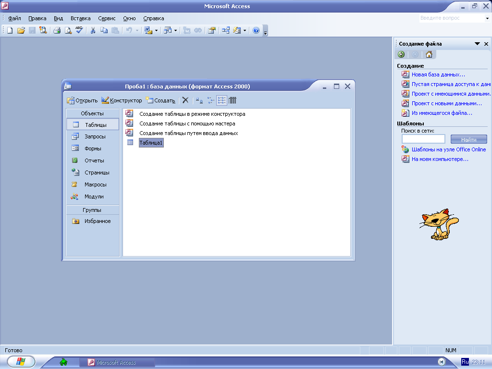Click Проект с имеющимися данными link
This screenshot has width=492, height=369.
(451, 94)
